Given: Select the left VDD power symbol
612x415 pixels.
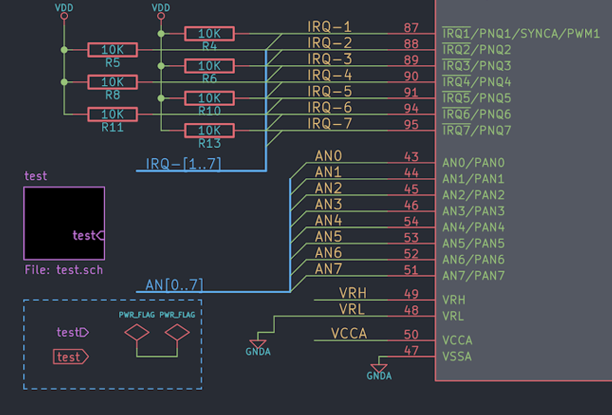Looking at the screenshot, I should pos(64,16).
